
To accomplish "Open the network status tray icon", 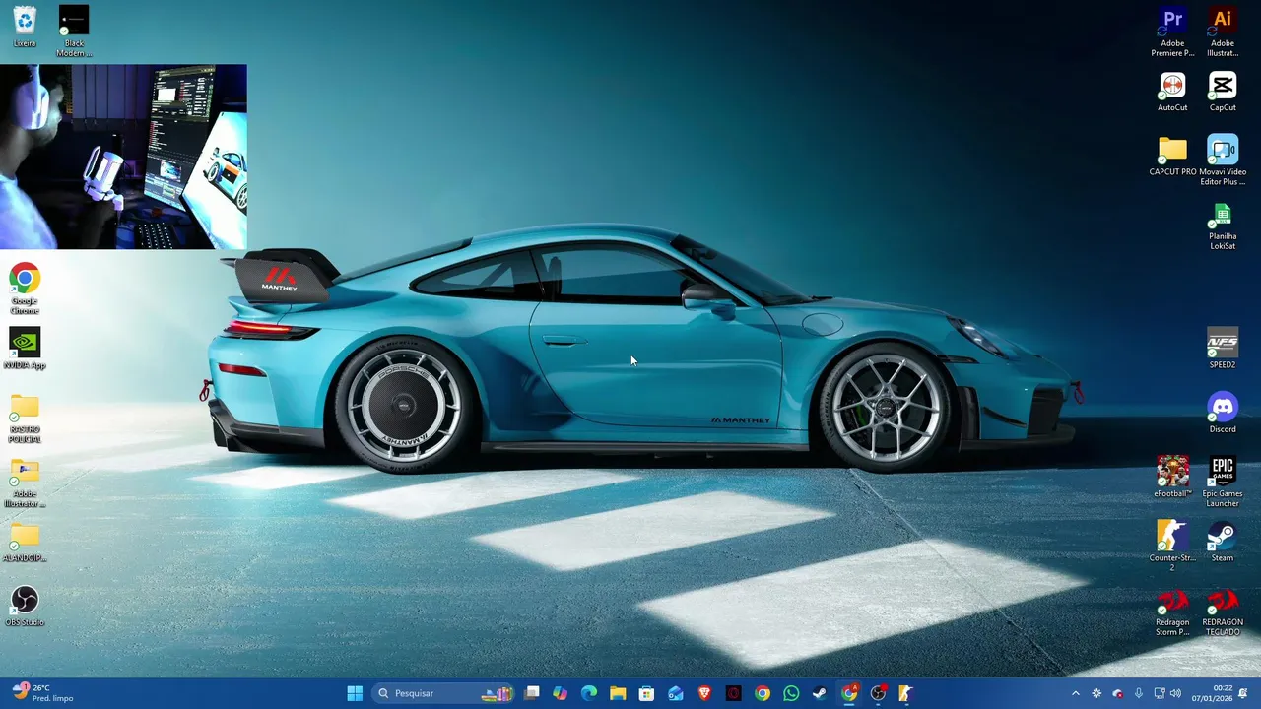I will click(x=1160, y=693).
